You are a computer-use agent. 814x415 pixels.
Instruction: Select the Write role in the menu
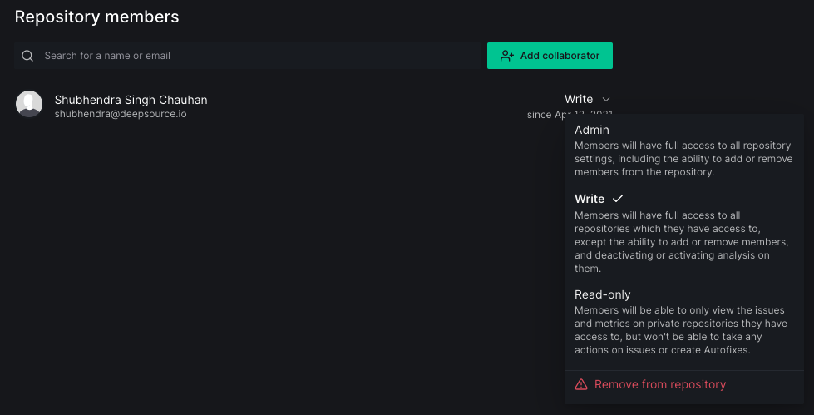590,199
